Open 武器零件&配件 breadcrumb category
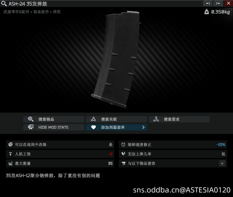Image resolution: width=233 pixels, height=197 pixels. (x=16, y=12)
